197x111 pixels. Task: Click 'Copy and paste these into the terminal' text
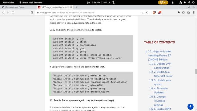click(76, 30)
